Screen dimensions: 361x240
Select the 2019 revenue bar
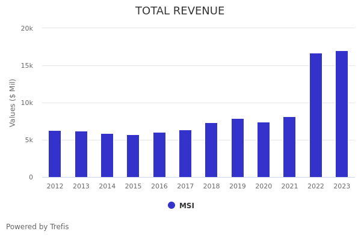point(238,148)
